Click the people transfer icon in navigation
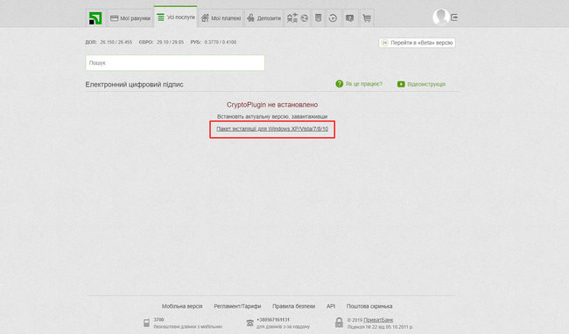569x334 pixels. click(x=292, y=17)
